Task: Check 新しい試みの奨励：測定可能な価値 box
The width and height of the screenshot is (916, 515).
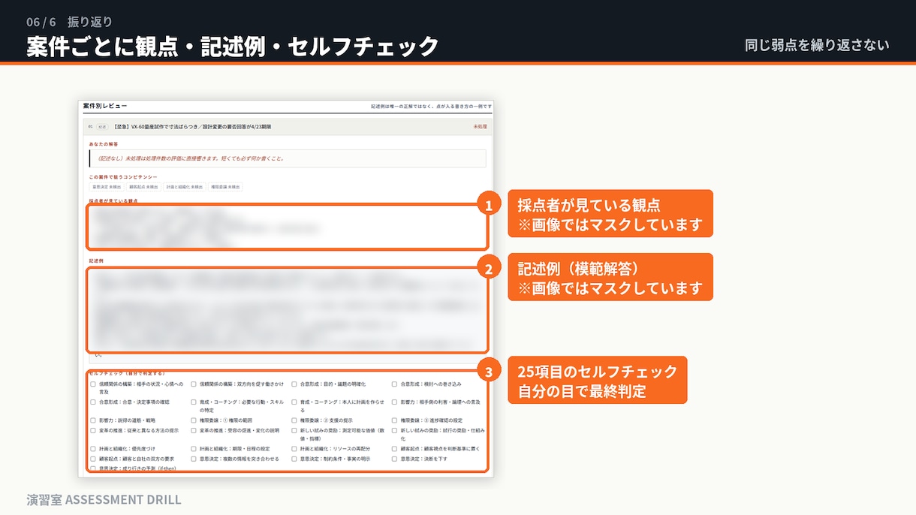Action: (x=294, y=430)
